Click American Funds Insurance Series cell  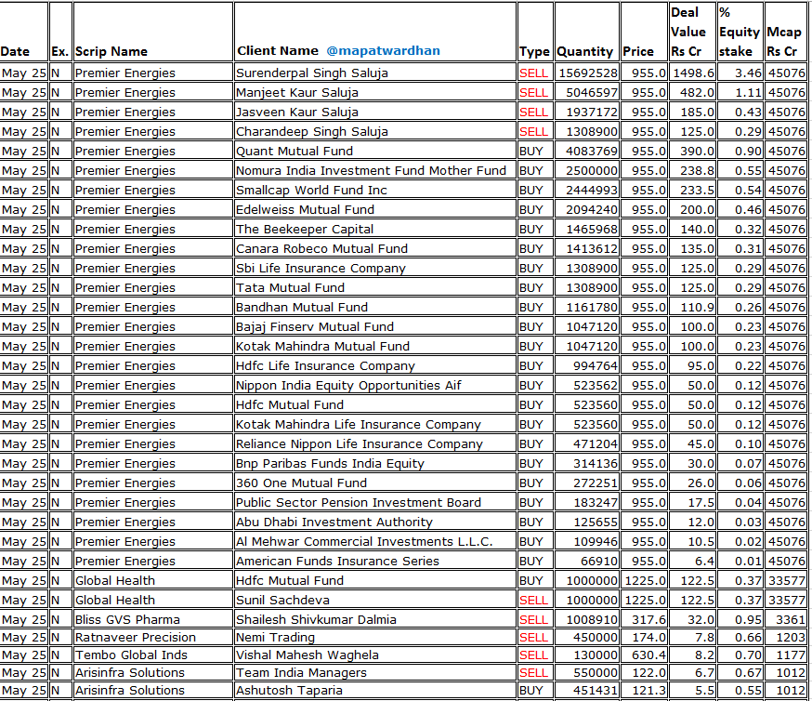[375, 562]
